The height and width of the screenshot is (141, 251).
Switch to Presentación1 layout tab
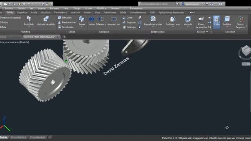click(x=18, y=137)
